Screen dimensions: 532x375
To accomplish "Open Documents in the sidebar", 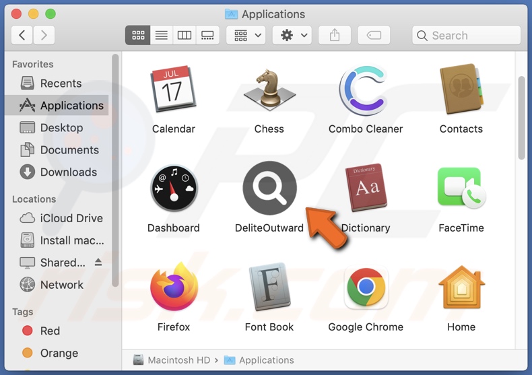I will coord(57,150).
